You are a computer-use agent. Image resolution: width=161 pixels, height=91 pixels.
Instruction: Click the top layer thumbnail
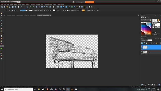pyautogui.click(x=145, y=47)
